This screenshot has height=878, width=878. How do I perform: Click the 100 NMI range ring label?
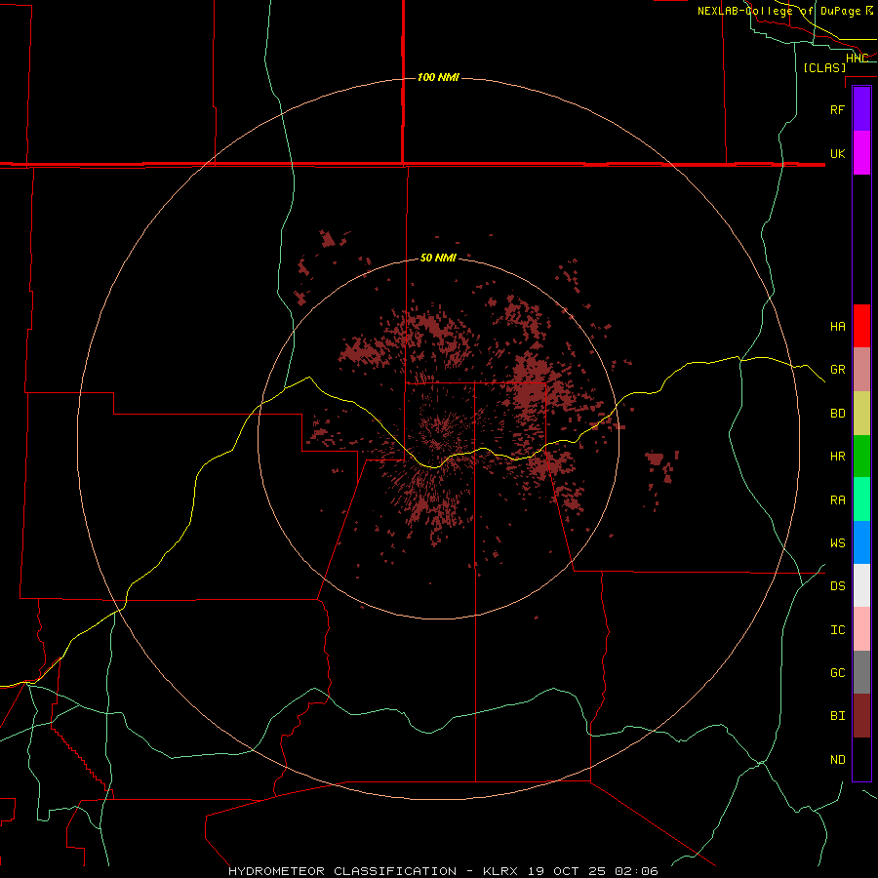tap(438, 77)
